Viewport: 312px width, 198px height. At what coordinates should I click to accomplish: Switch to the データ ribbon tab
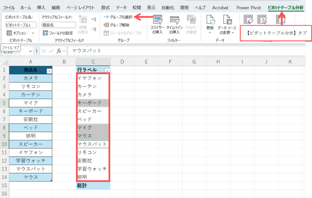[x=121, y=8]
